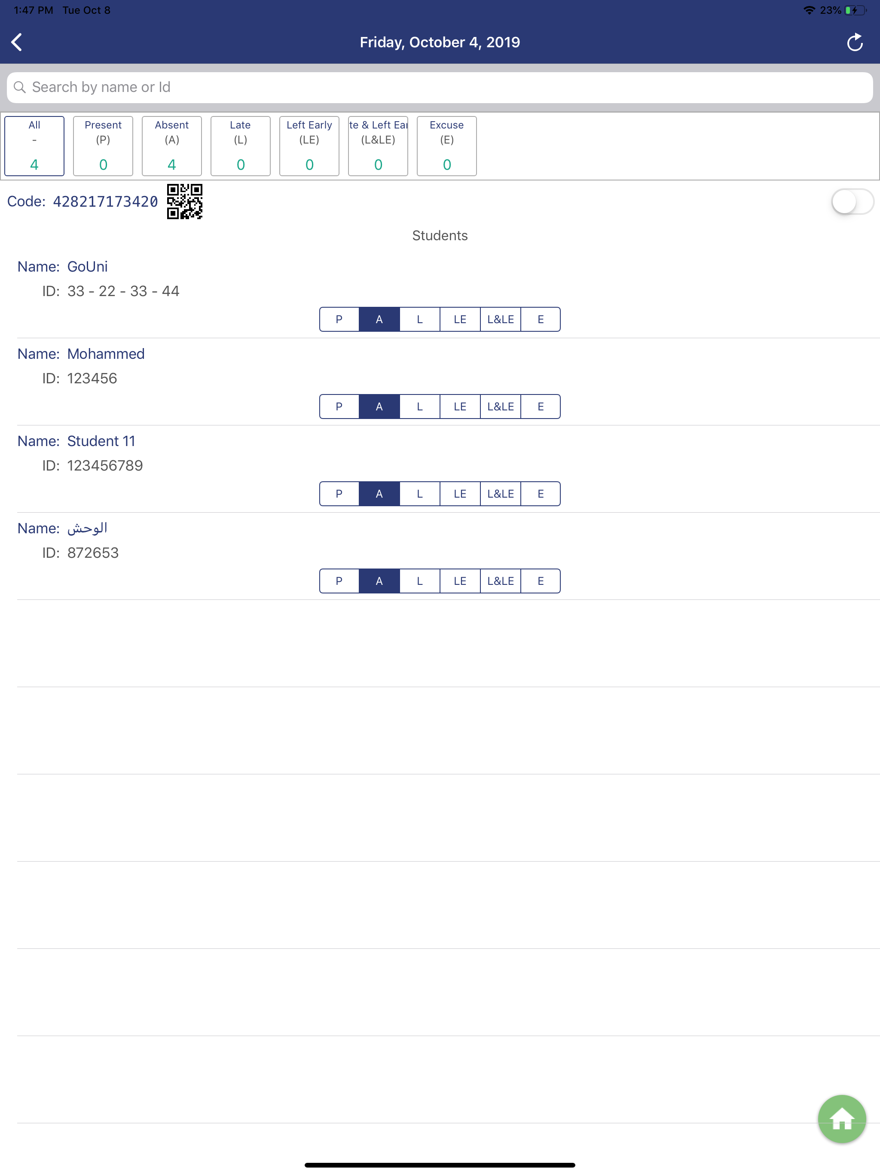Tap the search magnifier icon
The image size is (880, 1174).
[x=20, y=87]
